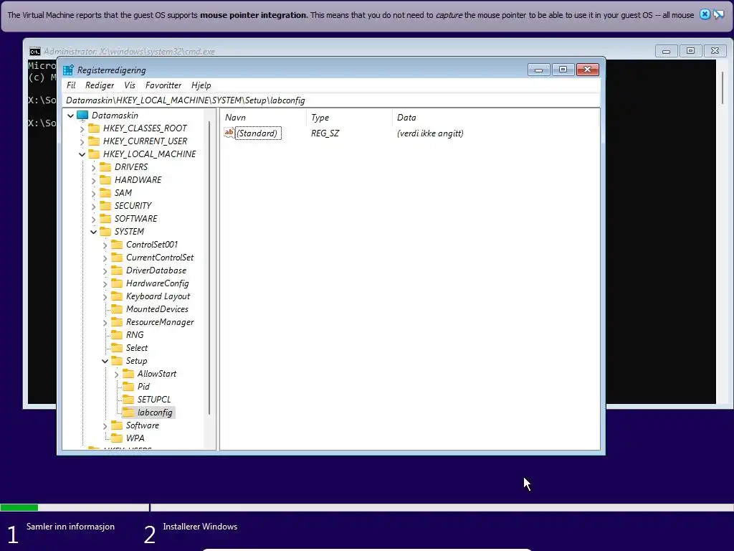Expand HKEY_CURRENT_USER chevron
Screen dimensions: 734x551
[82, 141]
